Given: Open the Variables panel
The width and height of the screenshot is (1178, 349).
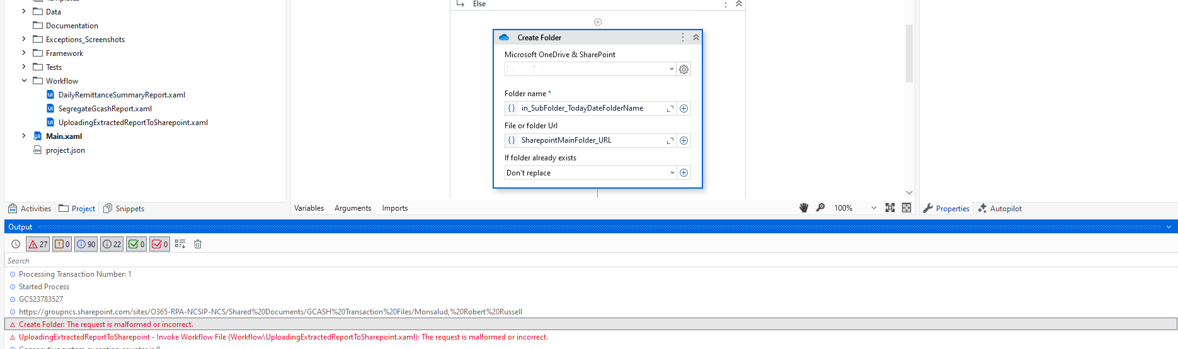Looking at the screenshot, I should point(309,208).
